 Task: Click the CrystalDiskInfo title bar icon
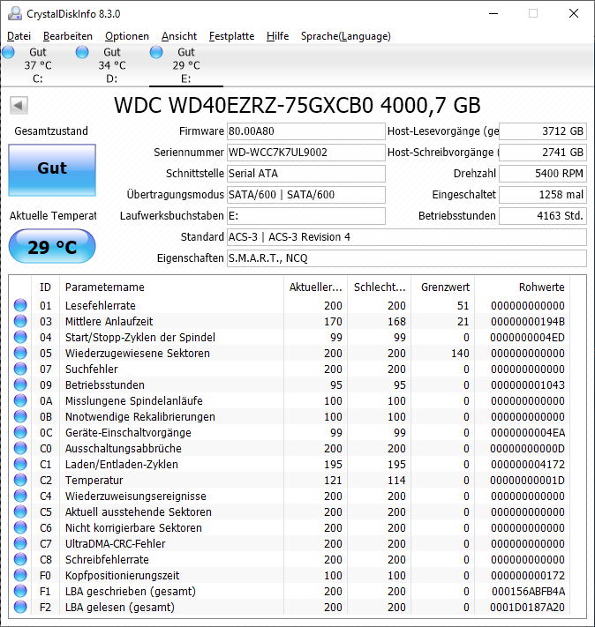pos(15,13)
